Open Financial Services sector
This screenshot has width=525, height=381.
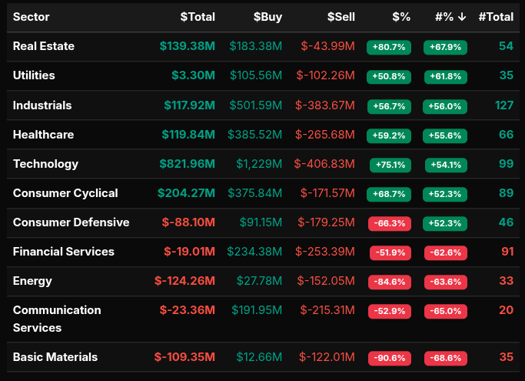(x=63, y=252)
